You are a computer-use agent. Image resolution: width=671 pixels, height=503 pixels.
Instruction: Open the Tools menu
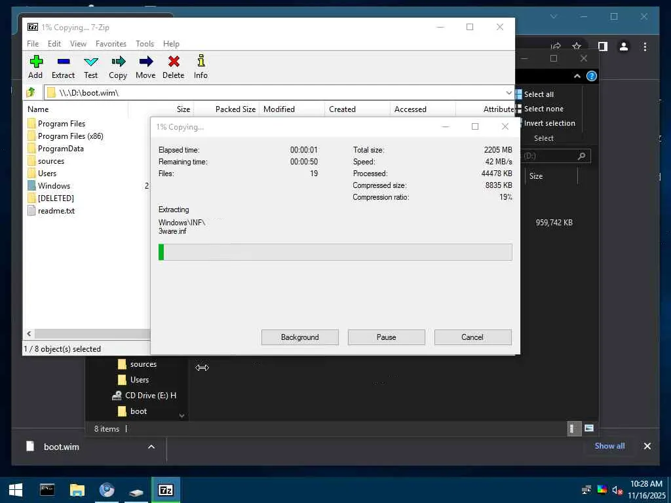(x=145, y=44)
